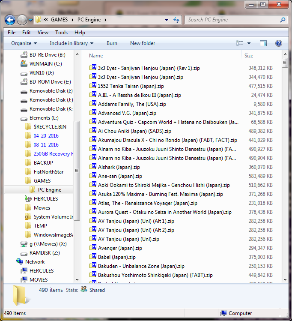The width and height of the screenshot is (292, 321).
Task: Click the $RECYCLE.BIN folder icon
Action: click(28, 127)
